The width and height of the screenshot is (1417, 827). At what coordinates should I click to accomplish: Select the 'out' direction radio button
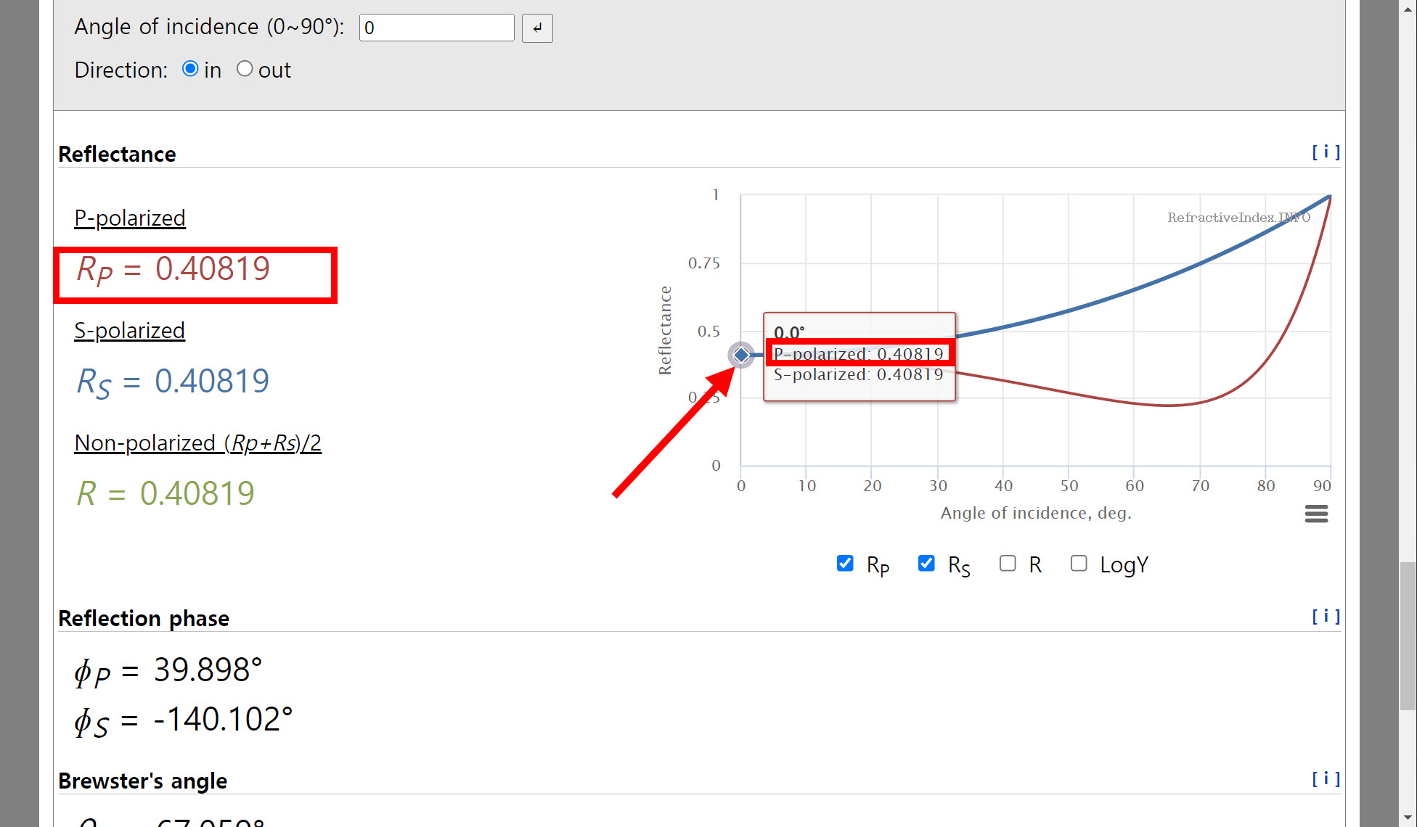[x=245, y=69]
